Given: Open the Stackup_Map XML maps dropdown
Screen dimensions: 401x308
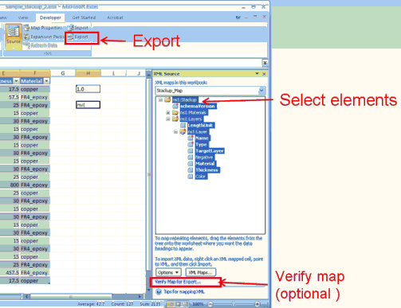Looking at the screenshot, I should point(261,91).
